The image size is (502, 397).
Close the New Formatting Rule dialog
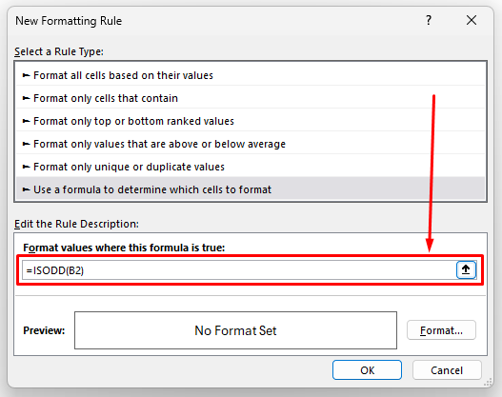(472, 21)
